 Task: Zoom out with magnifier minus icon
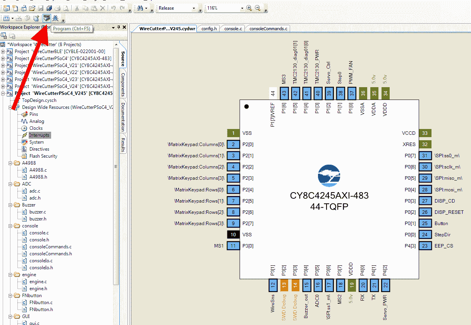pyautogui.click(x=258, y=8)
